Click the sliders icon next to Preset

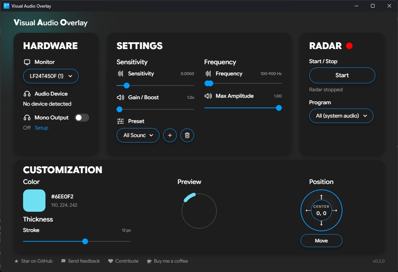[120, 121]
